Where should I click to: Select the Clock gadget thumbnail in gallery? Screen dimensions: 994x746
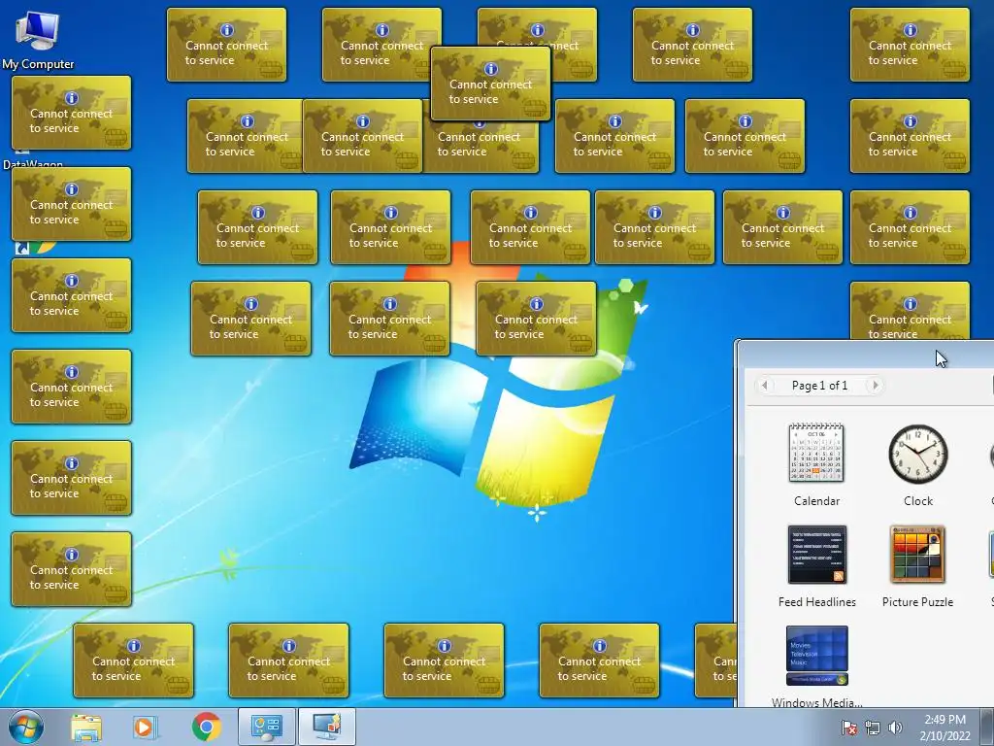click(918, 455)
